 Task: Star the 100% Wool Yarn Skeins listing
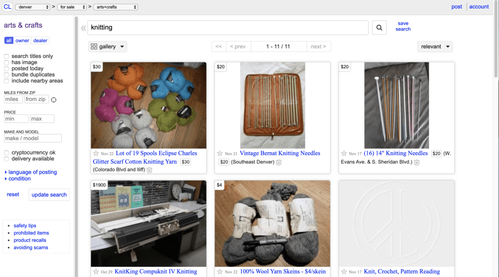(220, 272)
